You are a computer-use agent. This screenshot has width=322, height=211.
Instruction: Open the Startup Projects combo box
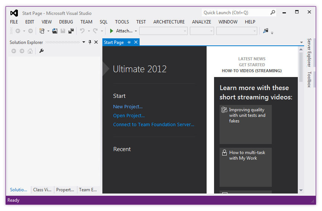pos(237,31)
